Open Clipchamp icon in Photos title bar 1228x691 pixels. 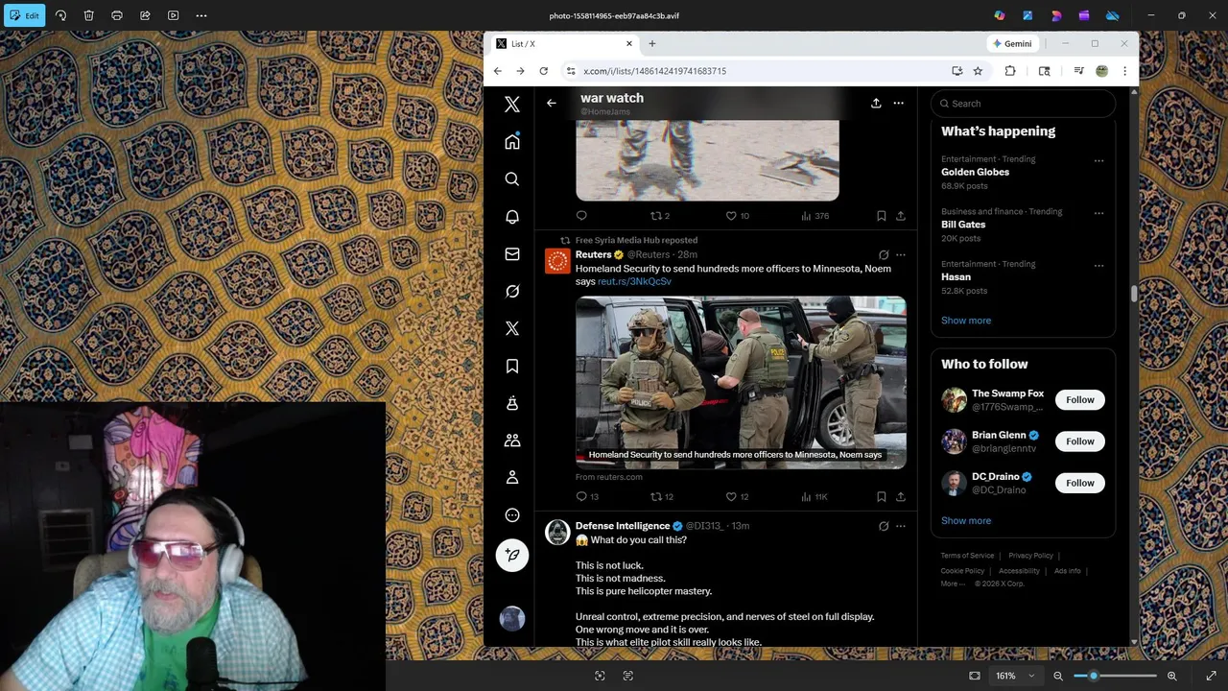click(1084, 15)
